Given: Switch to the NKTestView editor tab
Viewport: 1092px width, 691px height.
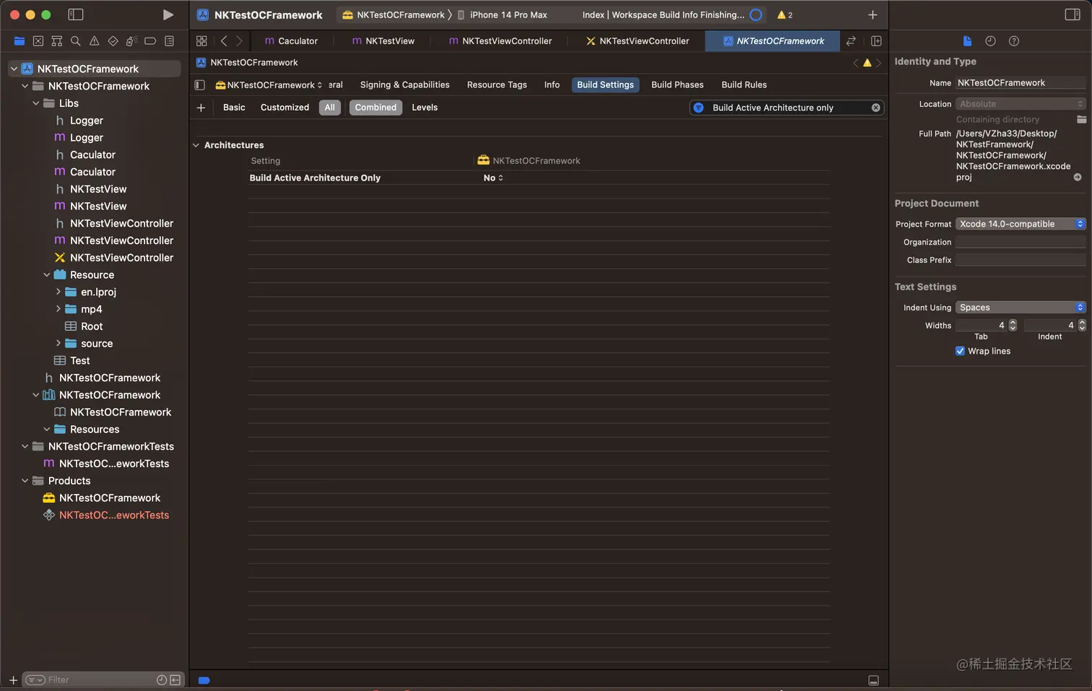Looking at the screenshot, I should click(383, 41).
